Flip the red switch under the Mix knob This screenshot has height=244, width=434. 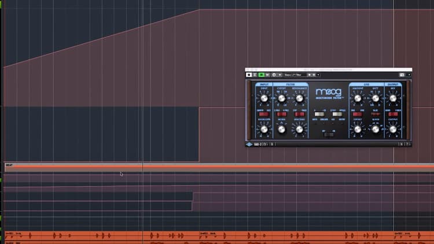click(393, 114)
